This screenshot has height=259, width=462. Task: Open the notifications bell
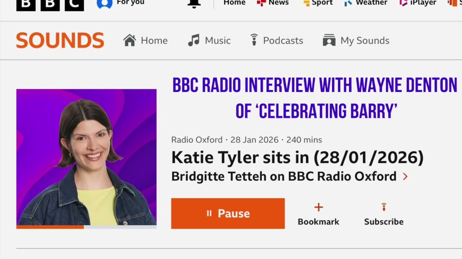[x=194, y=4]
